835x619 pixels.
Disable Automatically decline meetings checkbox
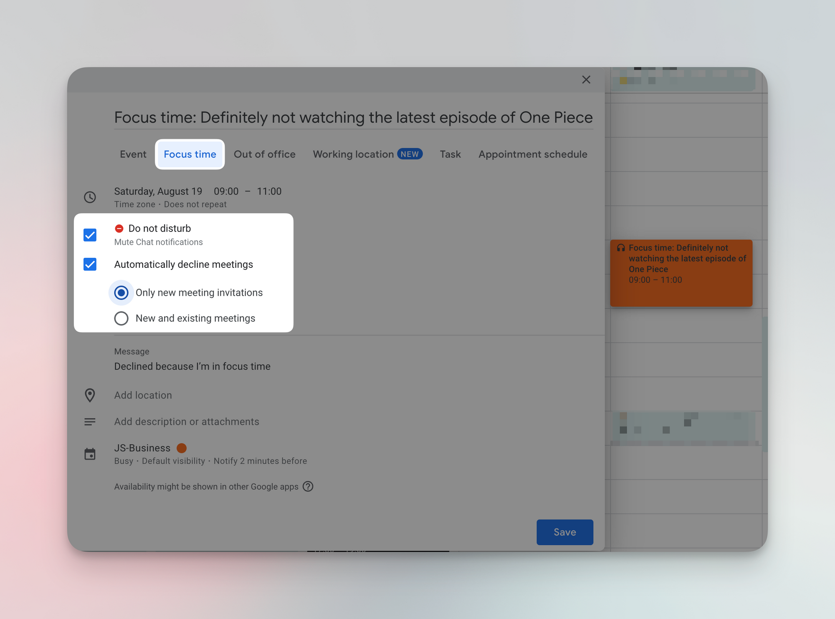pos(90,264)
